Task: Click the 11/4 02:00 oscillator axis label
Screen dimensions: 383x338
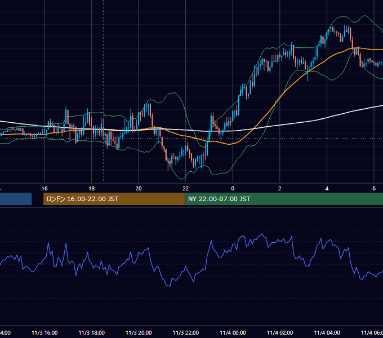Action: 280,332
